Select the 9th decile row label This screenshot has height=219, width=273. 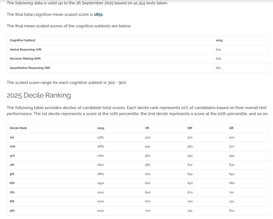(x=12, y=211)
